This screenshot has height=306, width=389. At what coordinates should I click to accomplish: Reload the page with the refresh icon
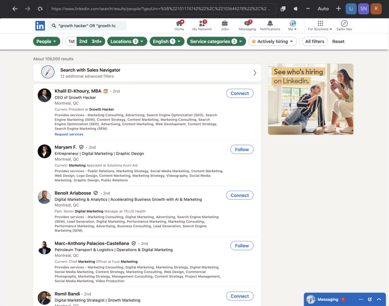pos(40,9)
